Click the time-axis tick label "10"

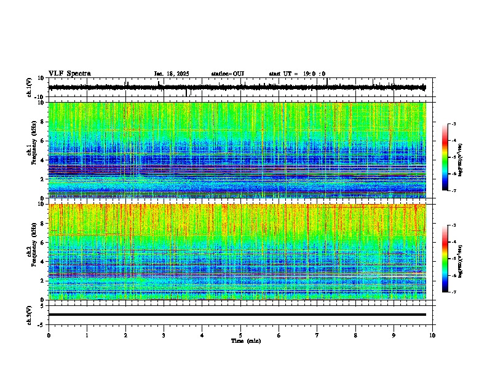tap(432, 335)
